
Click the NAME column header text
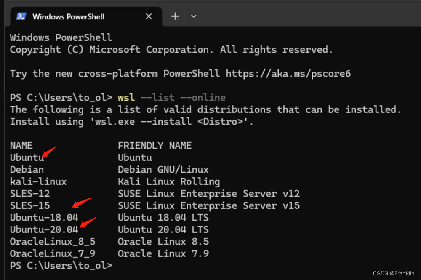(x=21, y=145)
